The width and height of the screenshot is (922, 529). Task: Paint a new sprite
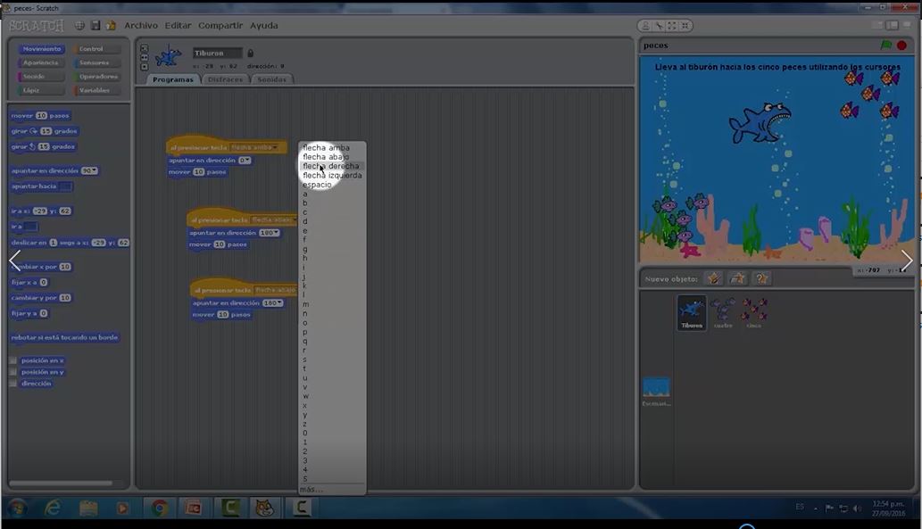pos(714,278)
